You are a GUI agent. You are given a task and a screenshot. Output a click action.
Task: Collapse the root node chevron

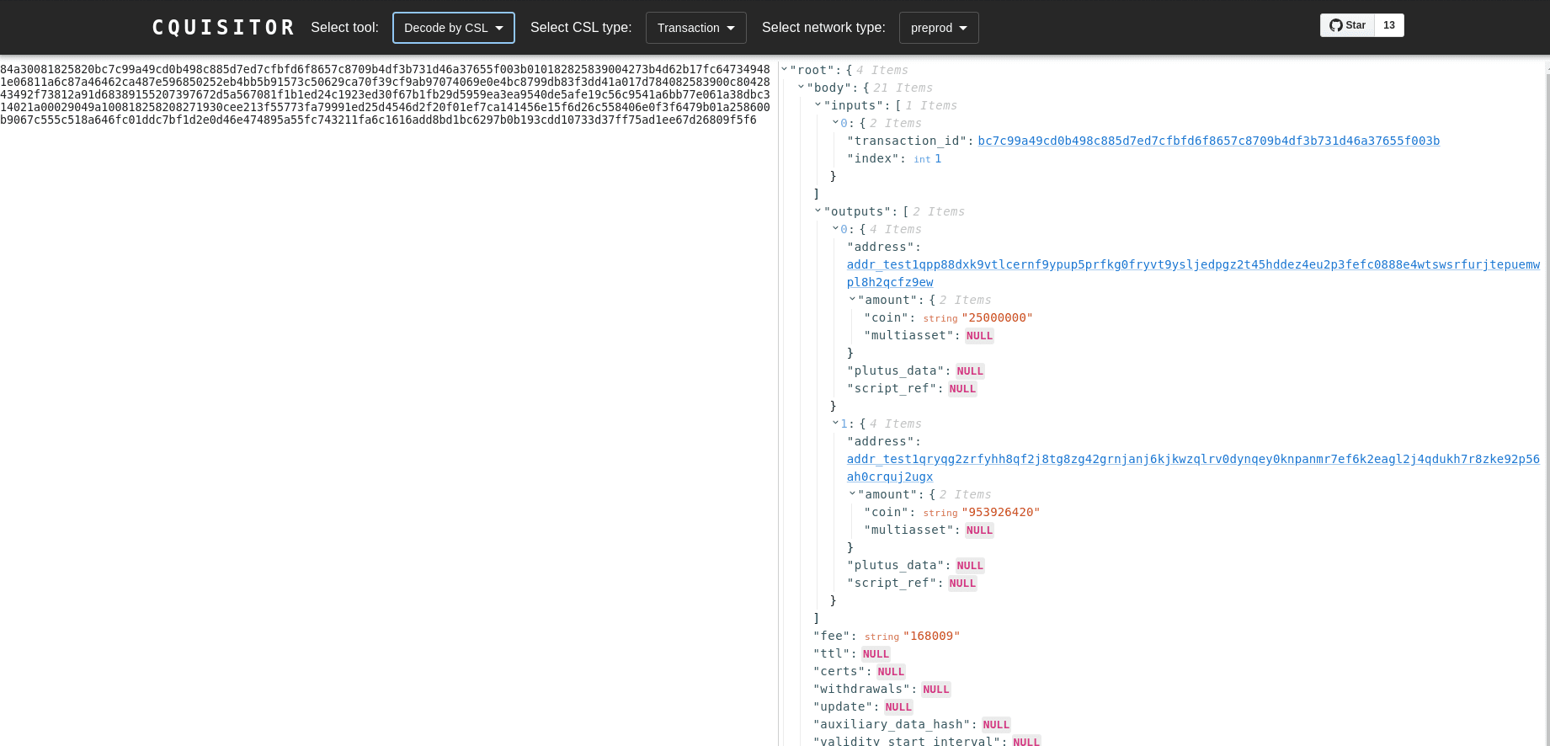tap(785, 70)
